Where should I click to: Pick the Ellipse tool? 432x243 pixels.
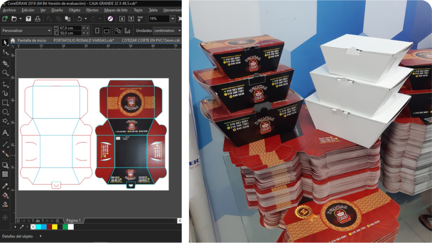click(5, 112)
